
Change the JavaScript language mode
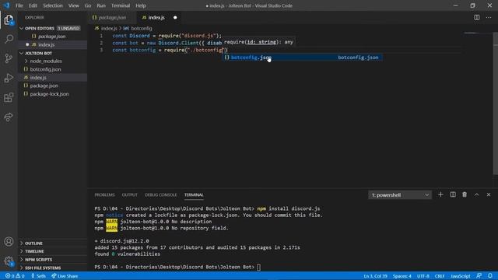point(460,276)
